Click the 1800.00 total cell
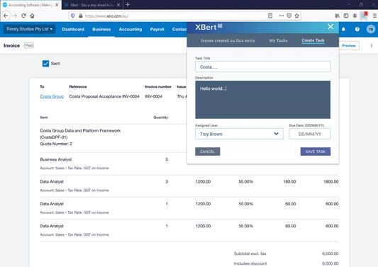The height and width of the screenshot is (267, 378). pyautogui.click(x=330, y=181)
